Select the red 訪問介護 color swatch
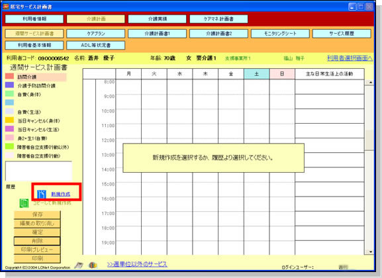This screenshot has height=278, width=382. tap(9, 76)
